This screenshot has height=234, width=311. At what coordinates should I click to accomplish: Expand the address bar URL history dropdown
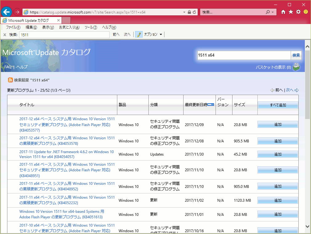tap(184, 12)
